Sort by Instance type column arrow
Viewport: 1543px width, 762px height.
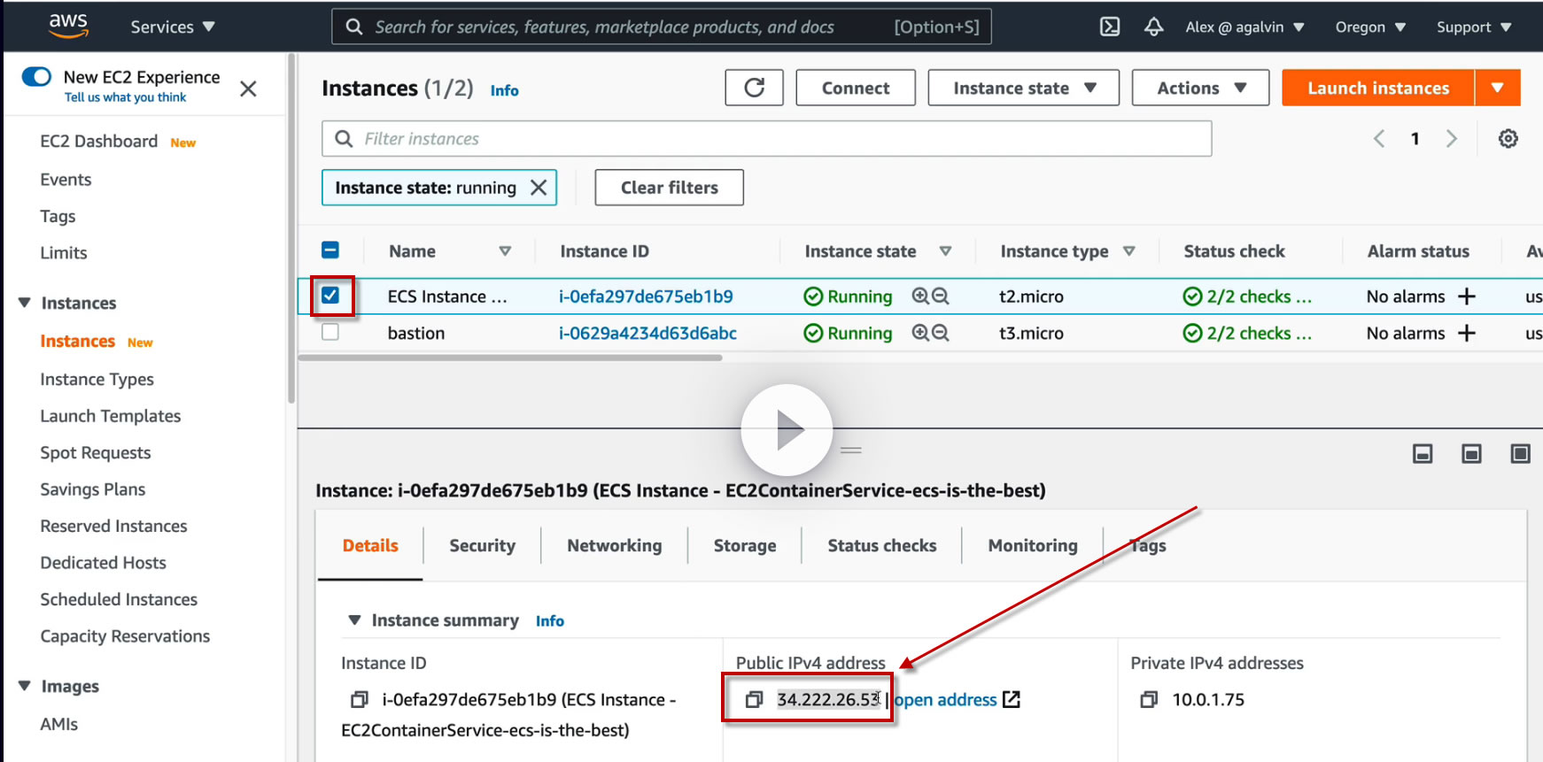(x=1128, y=251)
